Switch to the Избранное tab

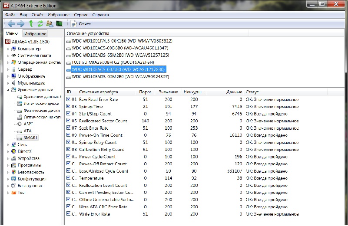(35, 33)
